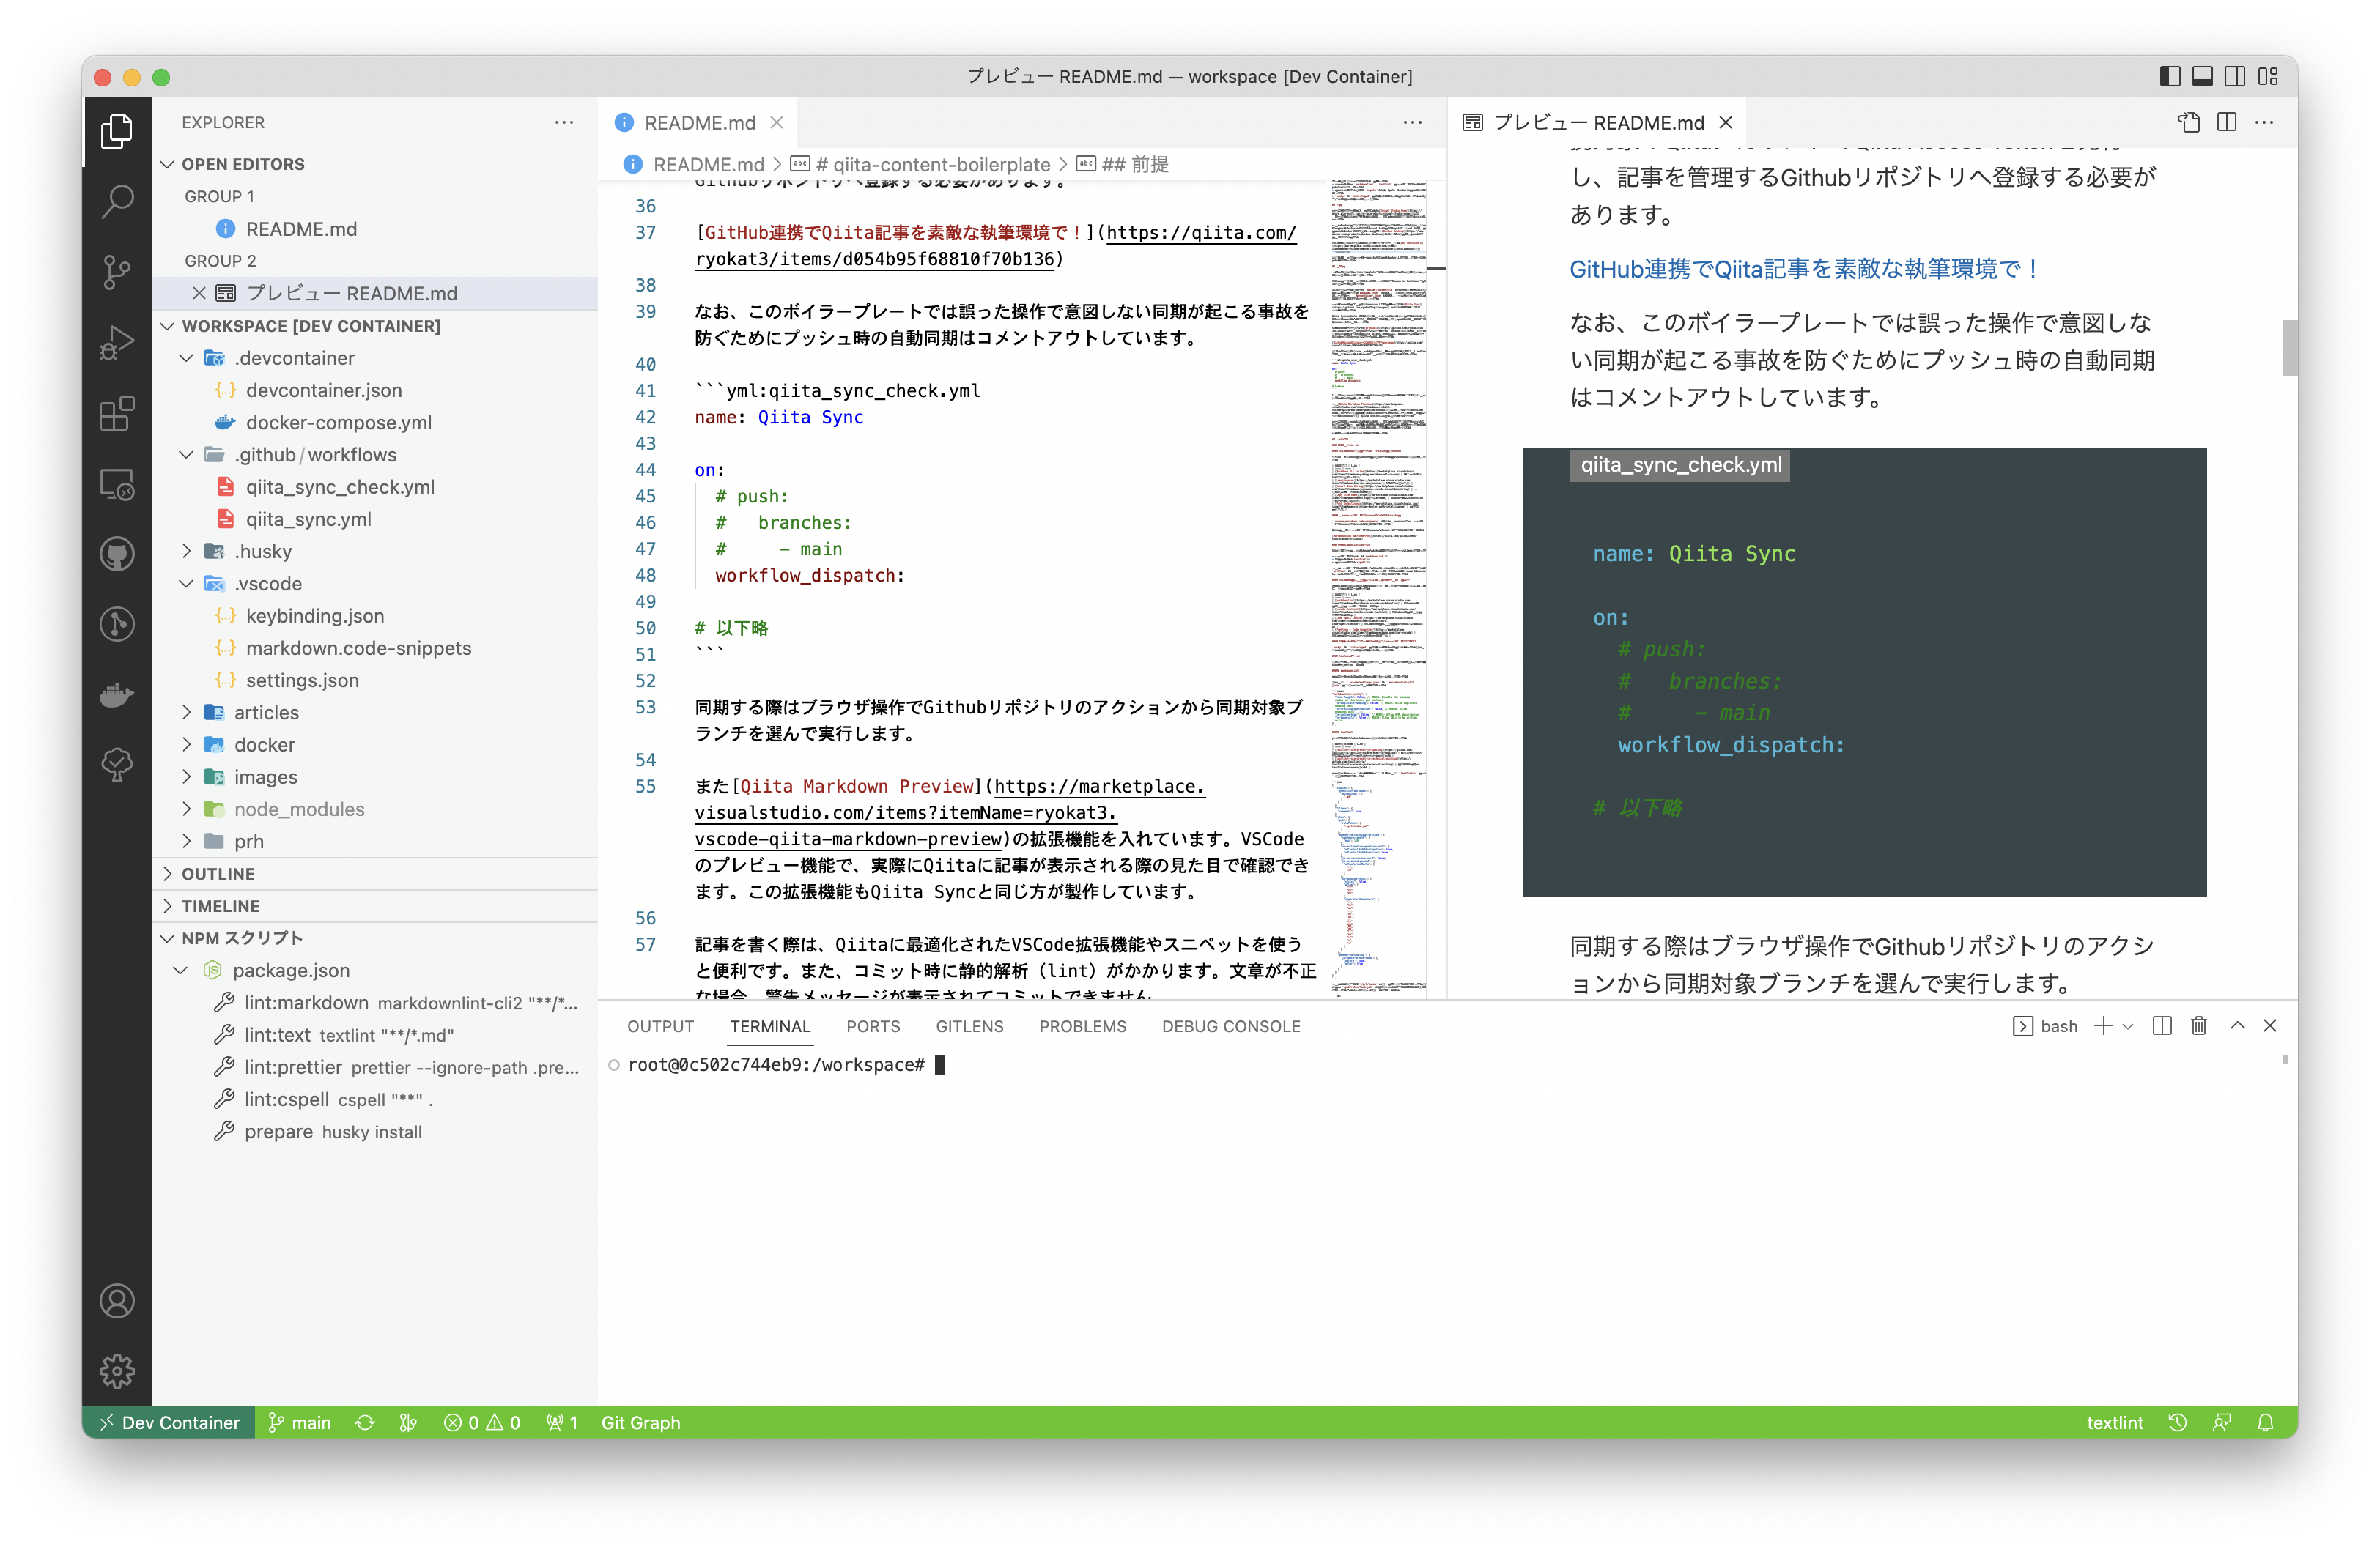The width and height of the screenshot is (2380, 1547).
Task: Open the Search view in activity bar
Action: point(117,201)
